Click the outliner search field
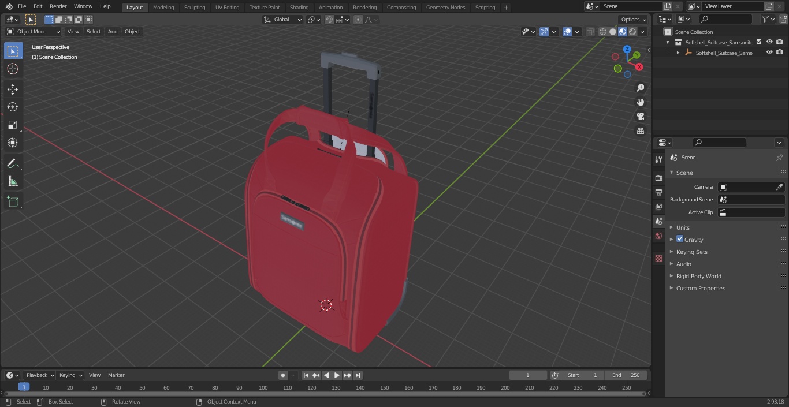 point(725,19)
